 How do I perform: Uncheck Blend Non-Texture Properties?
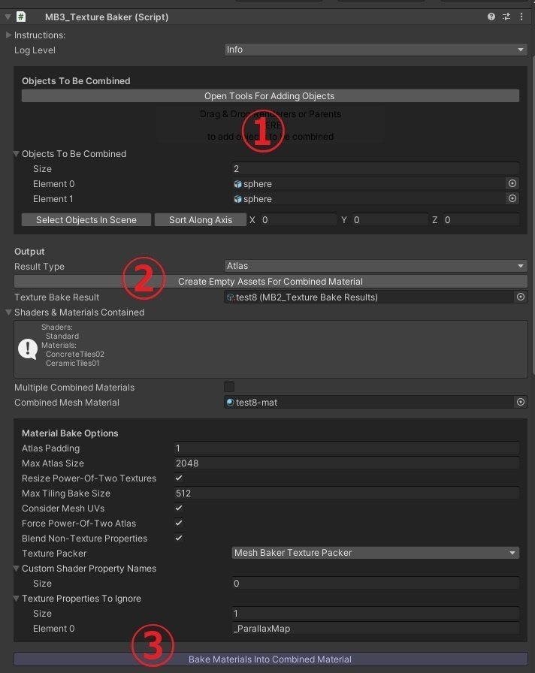pyautogui.click(x=179, y=538)
